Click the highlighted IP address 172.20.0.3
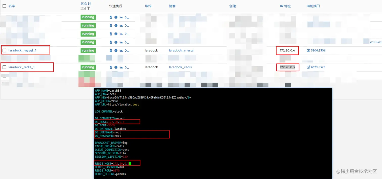This screenshot has width=382, height=179. 287,67
